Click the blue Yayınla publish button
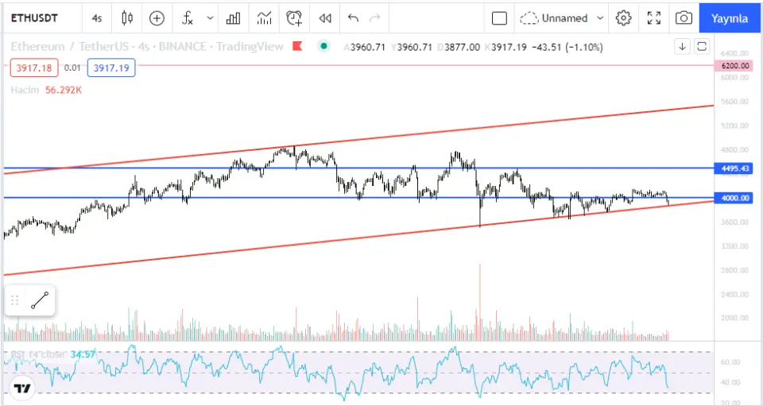This screenshot has width=763, height=406. click(730, 17)
